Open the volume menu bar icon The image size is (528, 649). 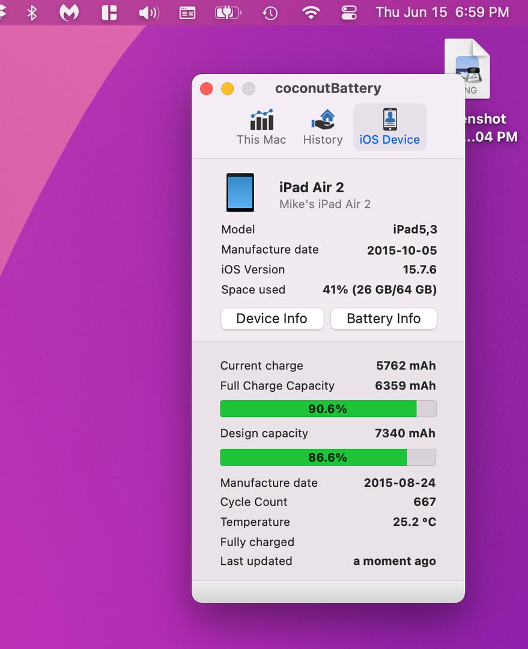click(149, 13)
